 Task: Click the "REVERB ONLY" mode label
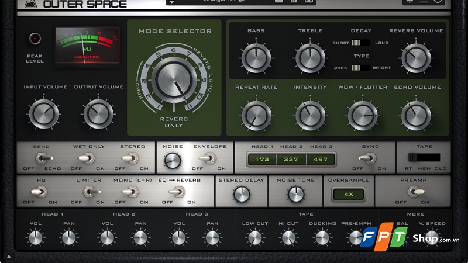coord(174,122)
